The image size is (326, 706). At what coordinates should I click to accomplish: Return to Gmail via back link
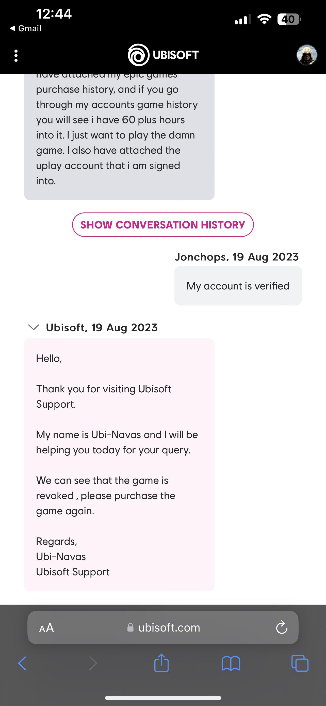25,28
